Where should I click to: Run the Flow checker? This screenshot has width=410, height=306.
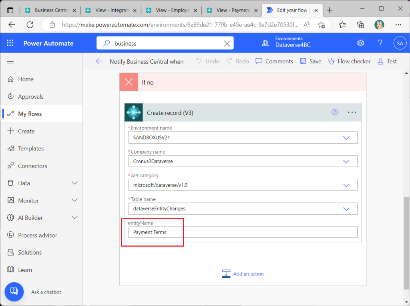tap(349, 61)
